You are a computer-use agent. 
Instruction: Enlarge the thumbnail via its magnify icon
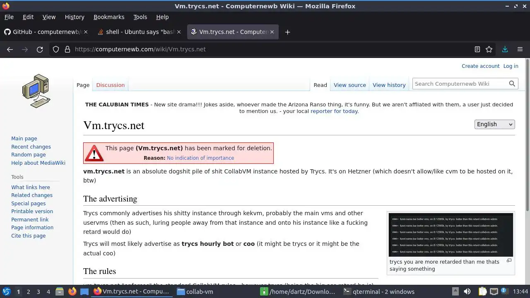[x=509, y=261]
